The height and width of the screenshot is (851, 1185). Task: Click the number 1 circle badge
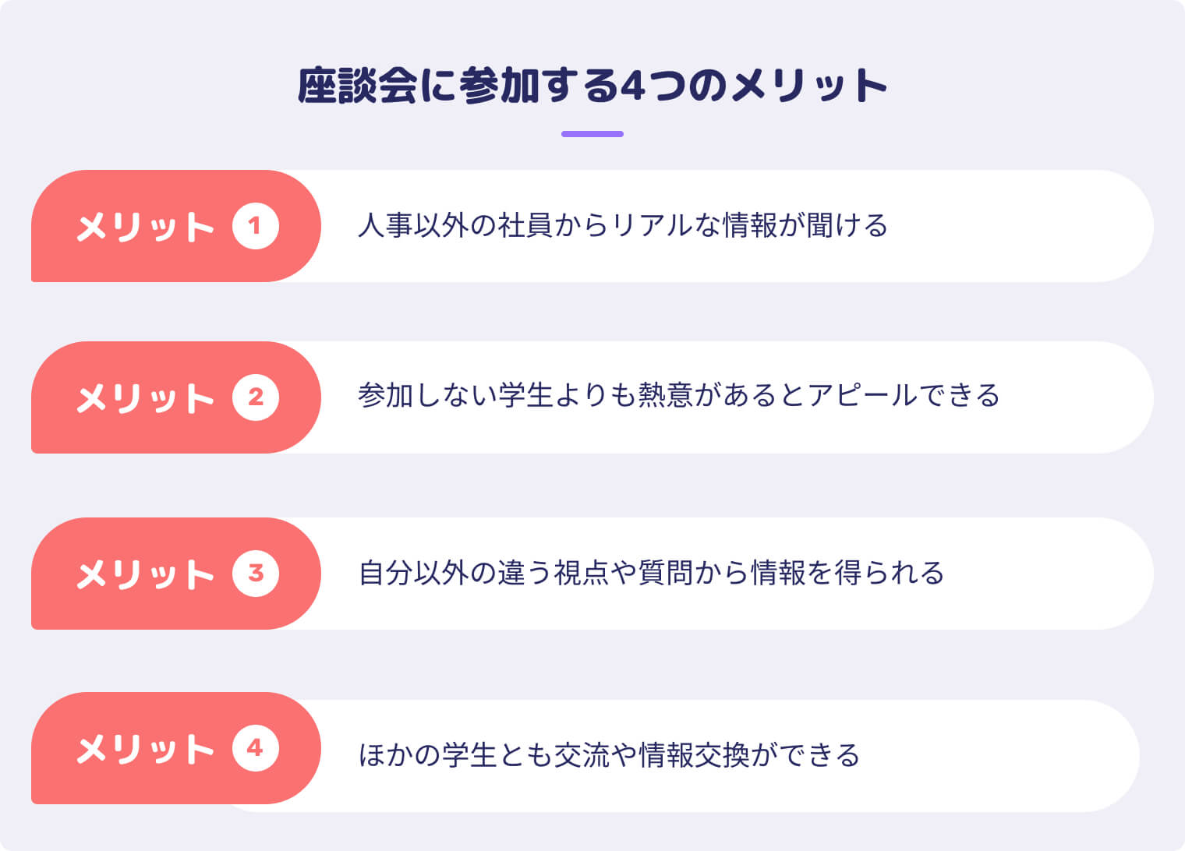click(255, 226)
